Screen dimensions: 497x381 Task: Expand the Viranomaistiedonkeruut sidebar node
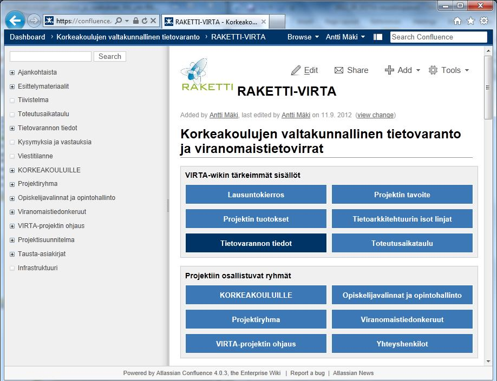pyautogui.click(x=12, y=212)
